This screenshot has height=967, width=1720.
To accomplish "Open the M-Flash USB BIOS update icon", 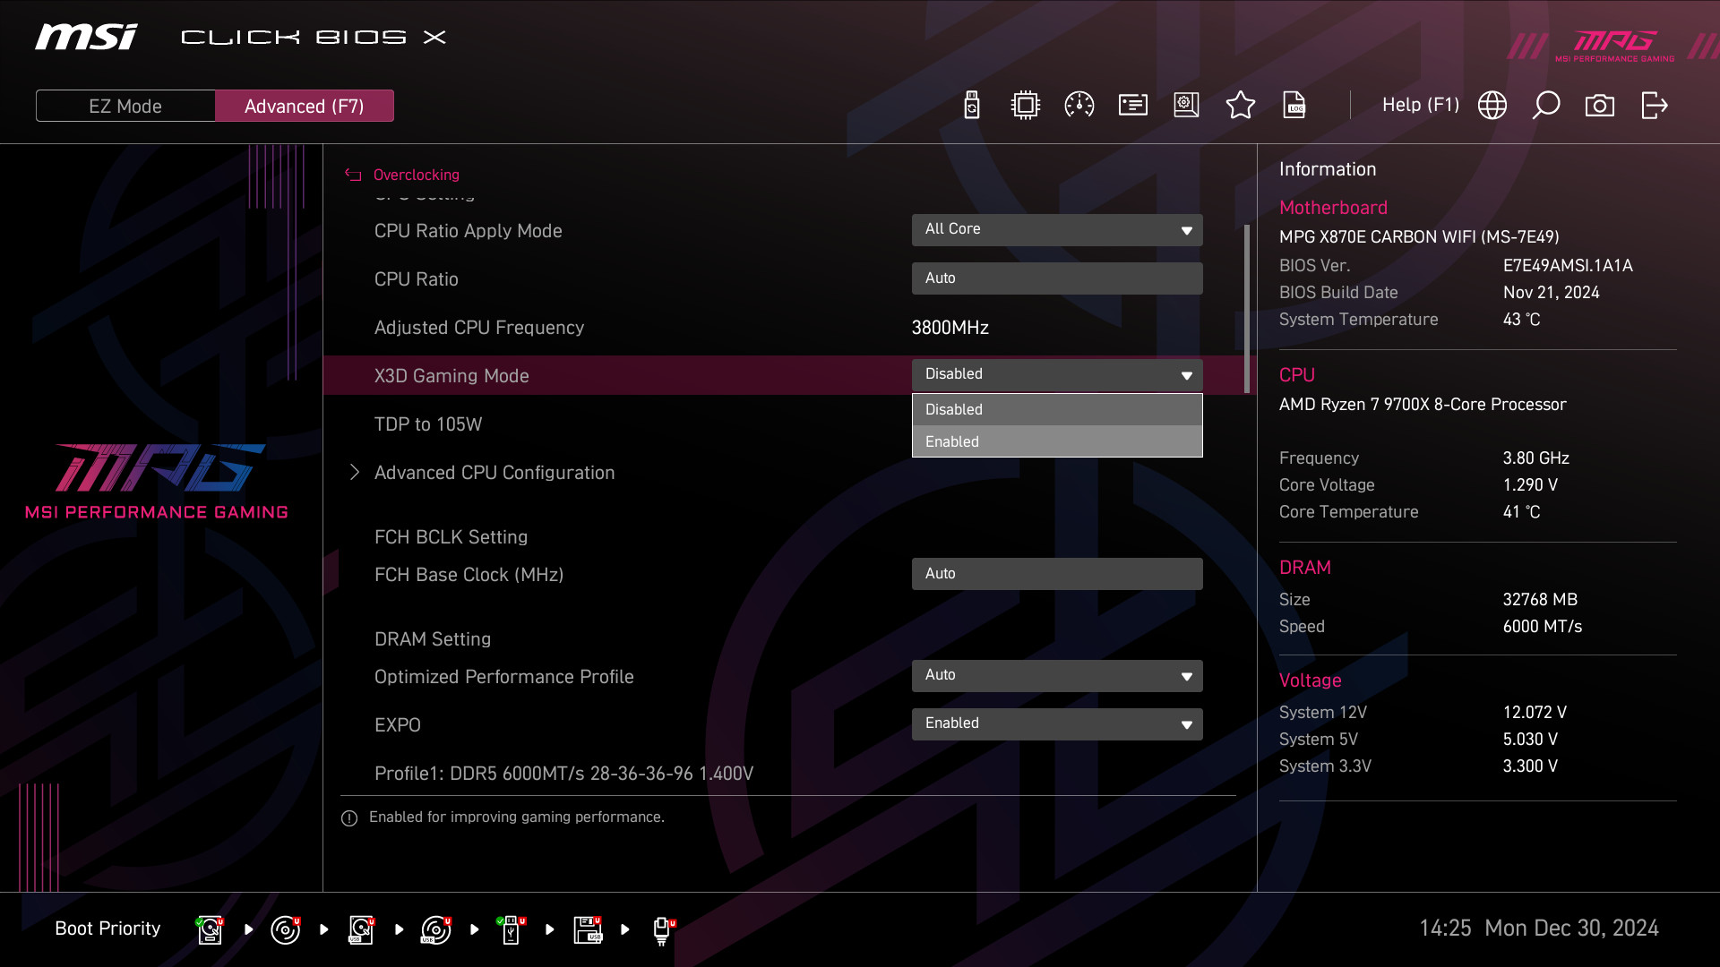I will tap(972, 106).
